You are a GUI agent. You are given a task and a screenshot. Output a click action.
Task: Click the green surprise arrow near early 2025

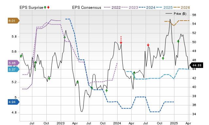[178, 41]
